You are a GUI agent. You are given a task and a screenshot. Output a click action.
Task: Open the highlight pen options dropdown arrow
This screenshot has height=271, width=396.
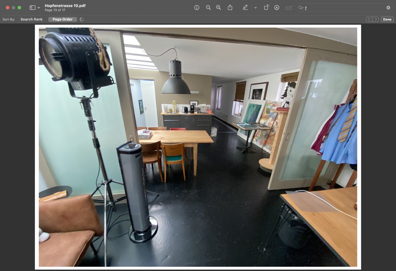click(255, 7)
